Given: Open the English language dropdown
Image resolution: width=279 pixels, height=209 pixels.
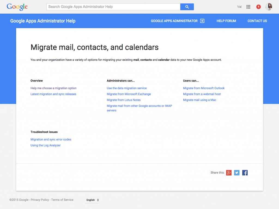Looking at the screenshot, I should [x=93, y=200].
